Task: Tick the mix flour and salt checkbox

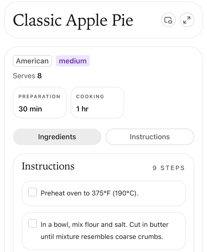Action: [x=33, y=224]
